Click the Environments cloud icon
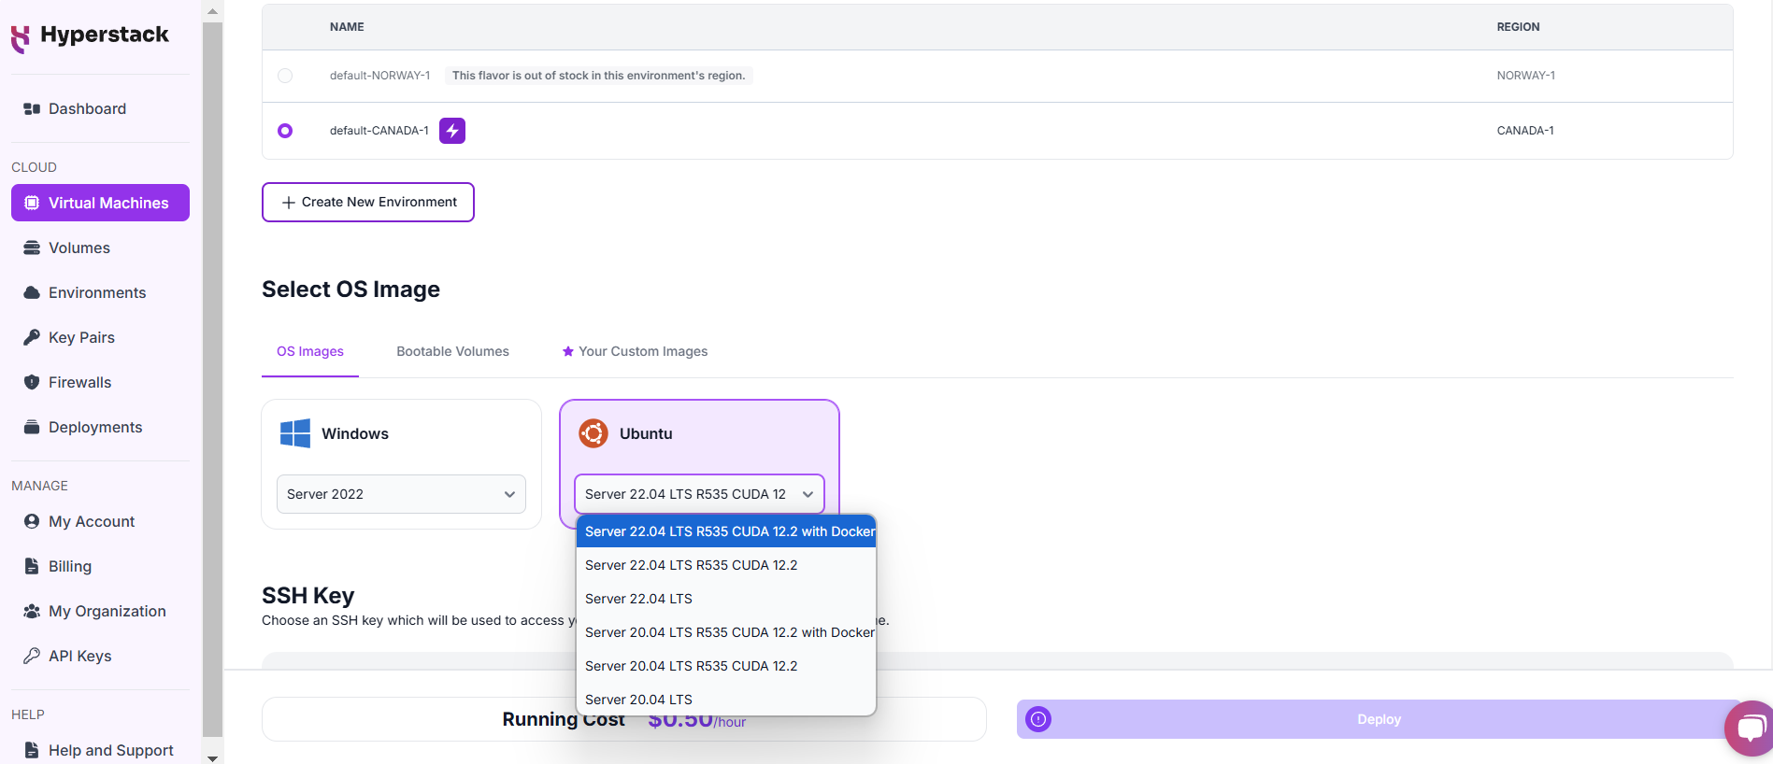The image size is (1773, 764). tap(32, 292)
